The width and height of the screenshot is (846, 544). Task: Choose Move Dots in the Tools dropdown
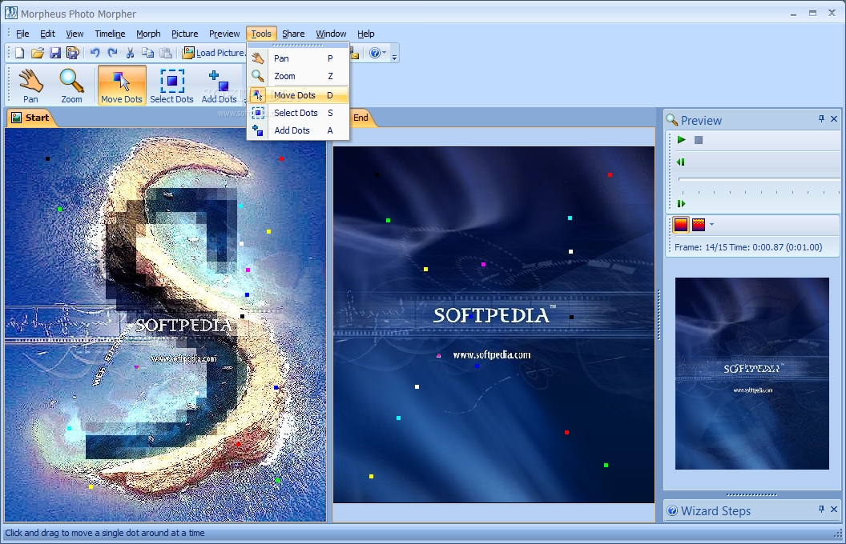click(x=298, y=95)
